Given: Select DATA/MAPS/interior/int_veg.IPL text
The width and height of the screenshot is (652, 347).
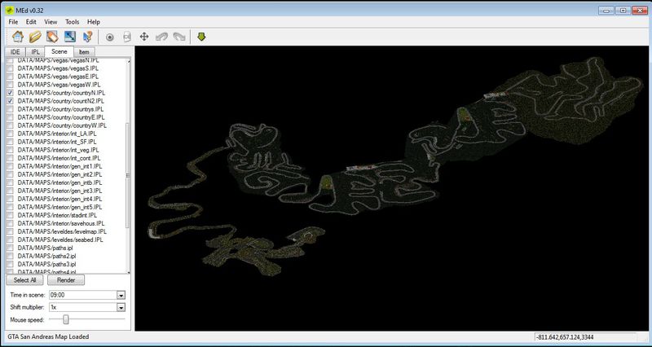Looking at the screenshot, I should [58, 150].
